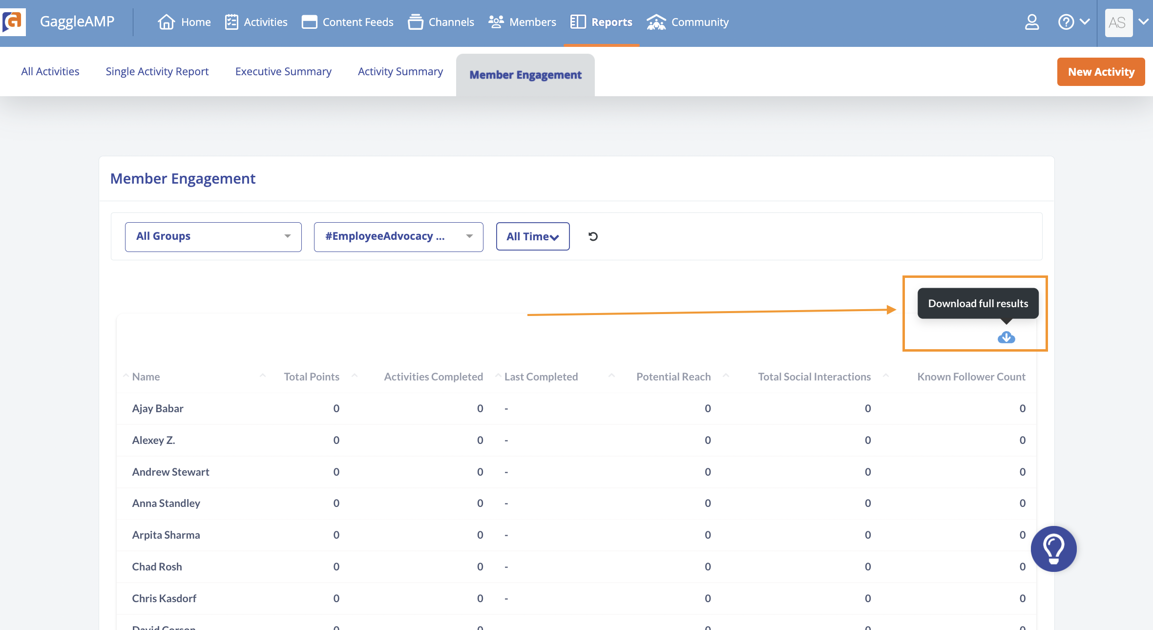Screen dimensions: 1153x630
Task: Select the Alexey Z. row name
Action: click(x=153, y=440)
